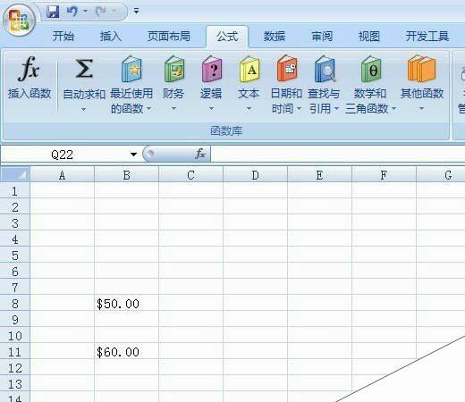The height and width of the screenshot is (402, 465).
Task: Switch to the 插入 tab
Action: point(111,37)
